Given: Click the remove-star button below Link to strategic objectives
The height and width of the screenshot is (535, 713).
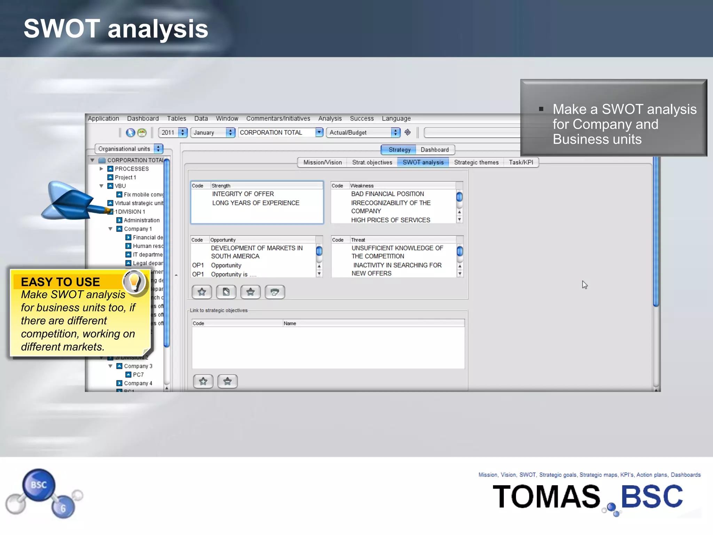Looking at the screenshot, I should click(227, 381).
